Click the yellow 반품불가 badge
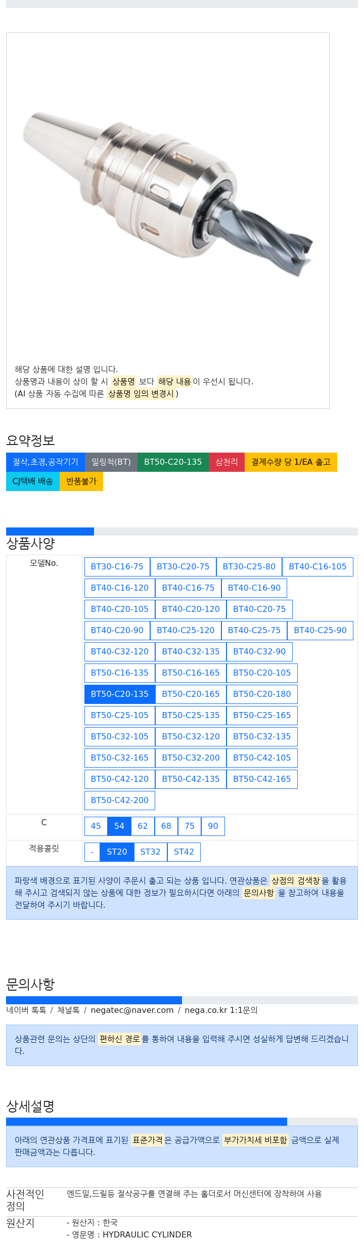This screenshot has width=364, height=1241. click(x=81, y=481)
